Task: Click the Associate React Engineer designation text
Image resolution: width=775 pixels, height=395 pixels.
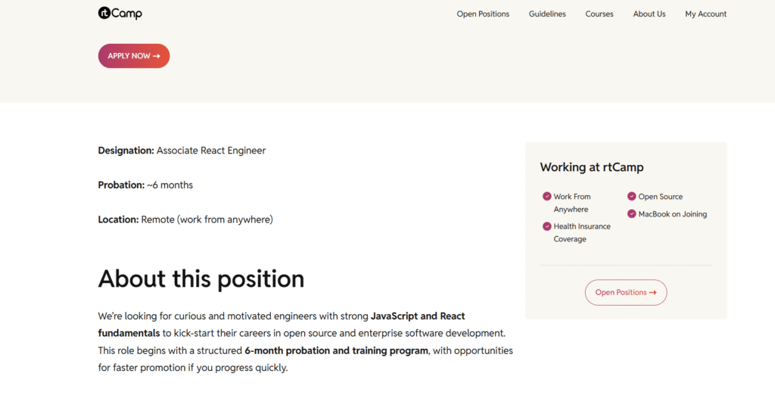Action: coord(211,151)
